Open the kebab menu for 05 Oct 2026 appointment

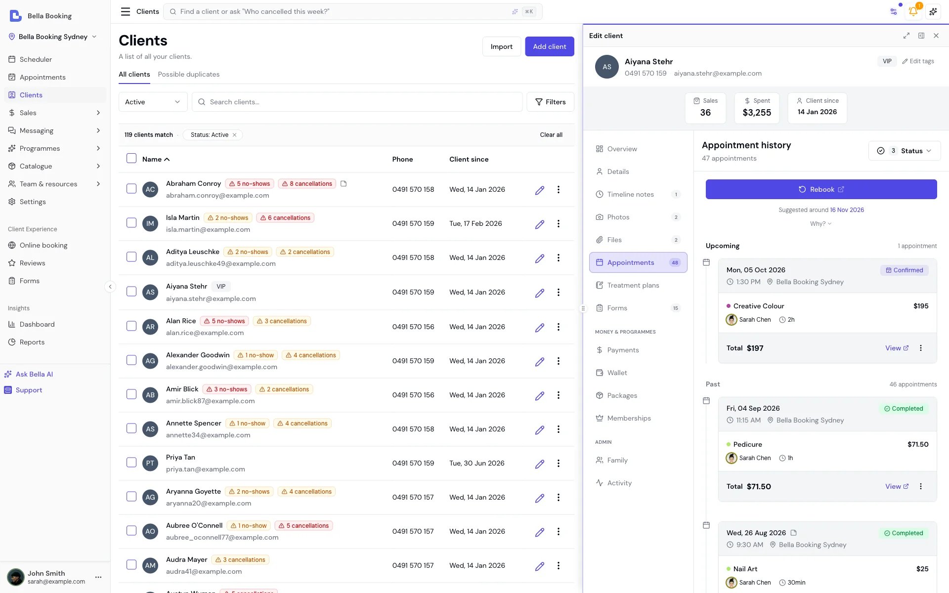point(921,348)
